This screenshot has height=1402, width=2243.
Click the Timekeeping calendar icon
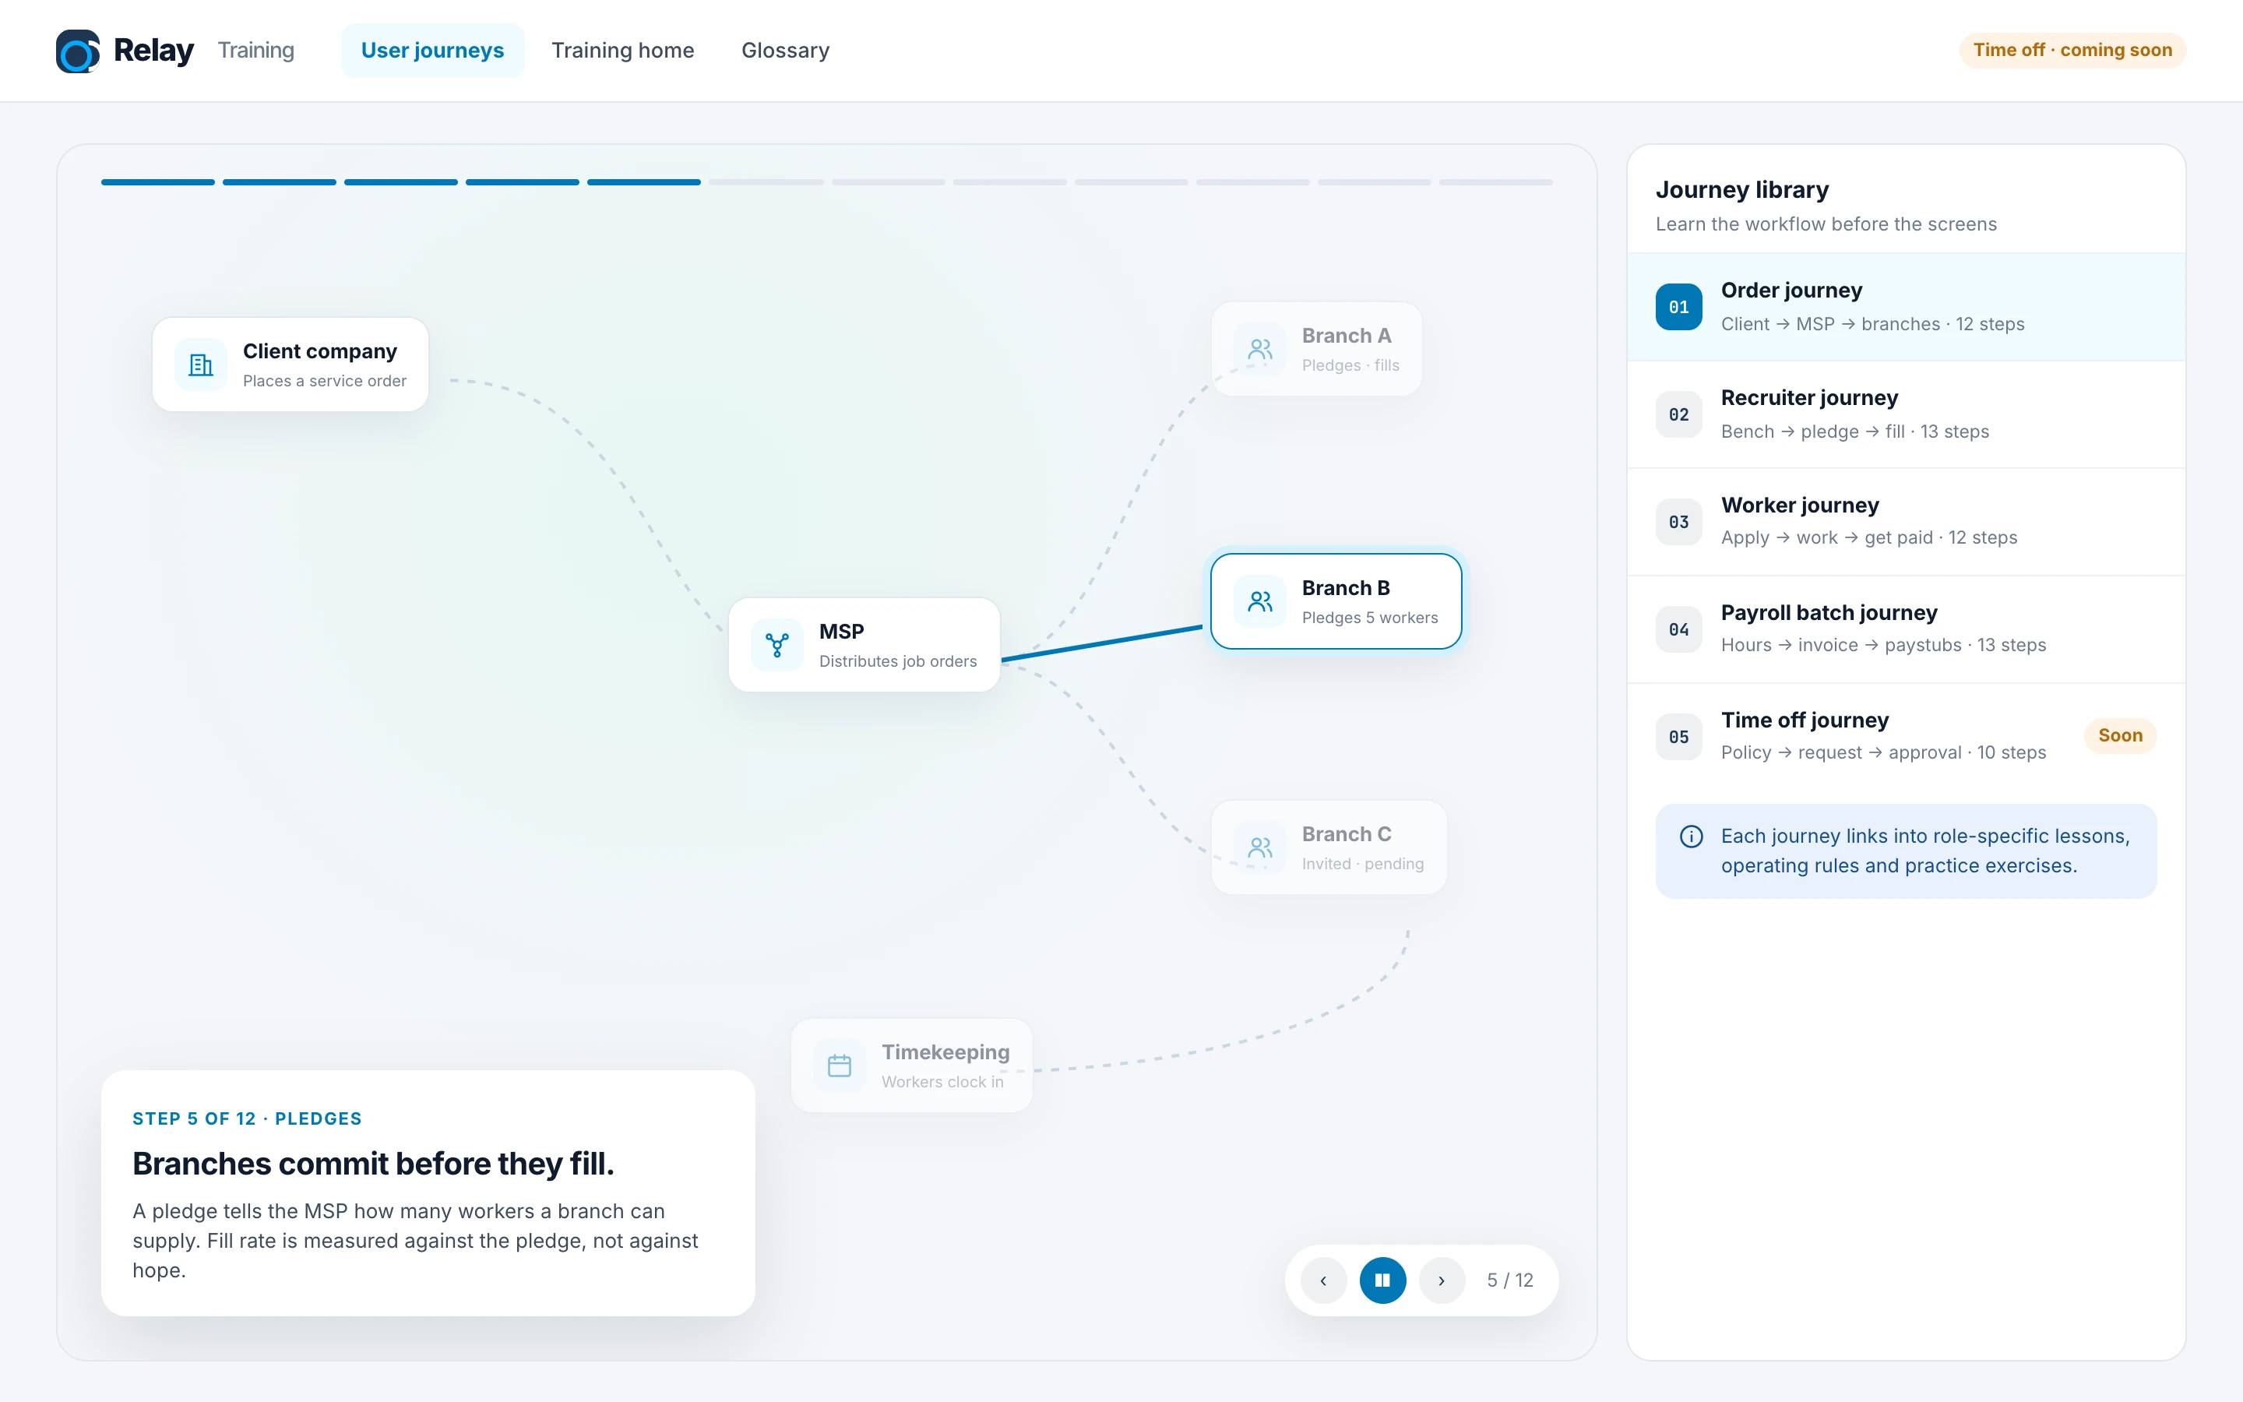tap(839, 1066)
